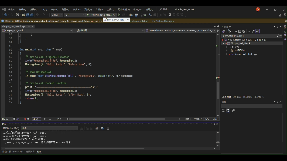This screenshot has height=161, width=287.
Task: Expand the external dependencies folder node
Action: point(227,51)
